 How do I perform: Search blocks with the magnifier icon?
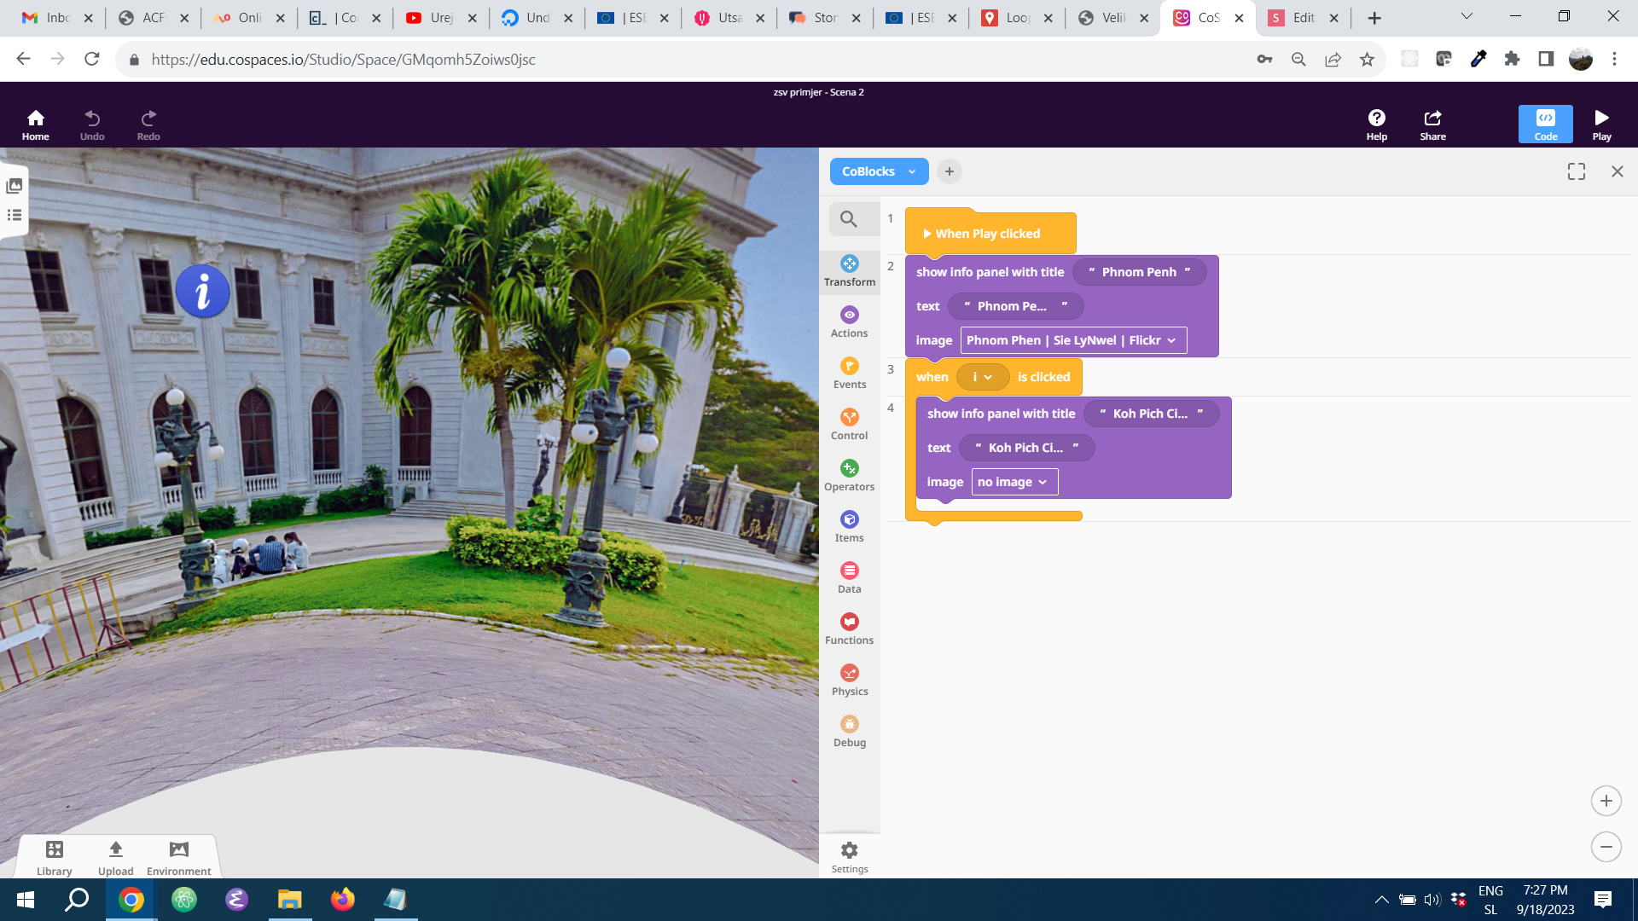tap(848, 219)
